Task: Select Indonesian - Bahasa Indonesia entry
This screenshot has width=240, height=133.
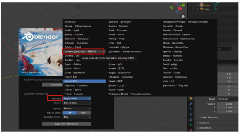Action: click(125, 52)
